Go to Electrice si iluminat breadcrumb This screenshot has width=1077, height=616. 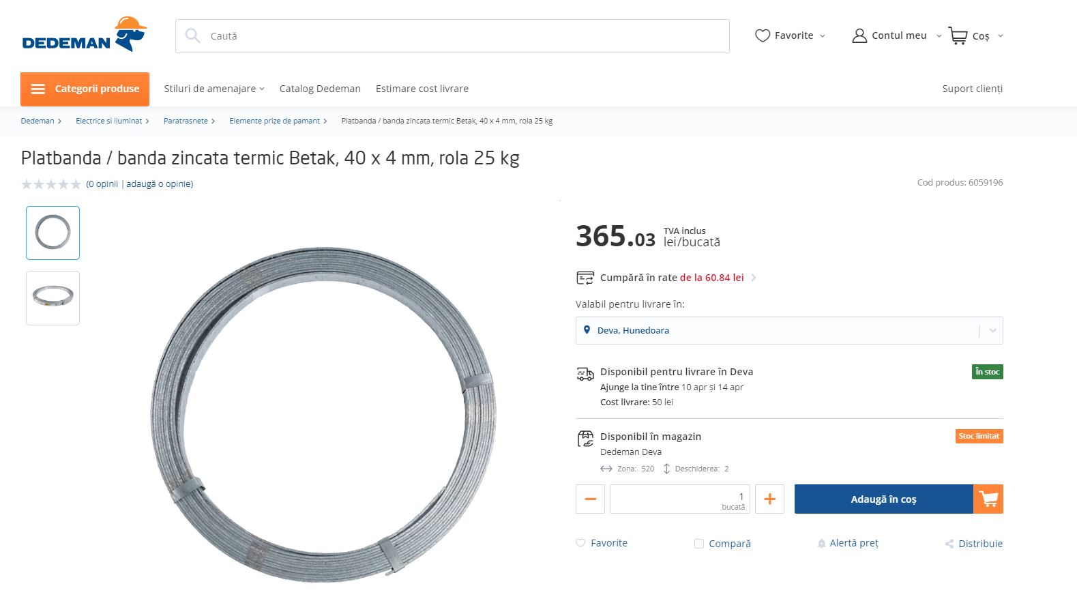click(x=109, y=121)
